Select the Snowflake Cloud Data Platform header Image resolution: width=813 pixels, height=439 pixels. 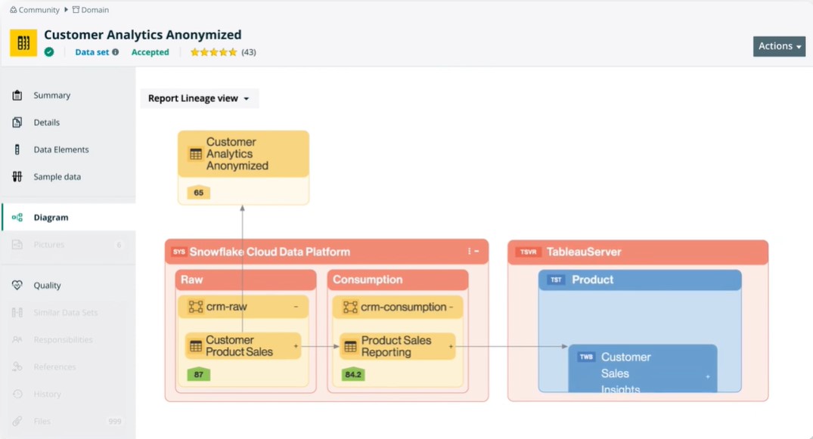327,252
